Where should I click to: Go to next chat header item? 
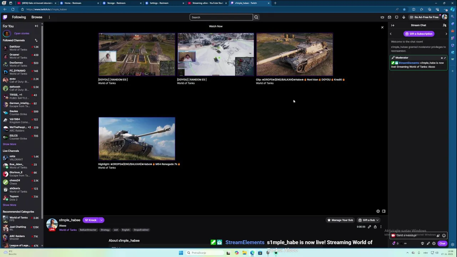tap(446, 34)
